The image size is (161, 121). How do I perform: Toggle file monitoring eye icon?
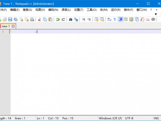pyautogui.click(x=153, y=19)
